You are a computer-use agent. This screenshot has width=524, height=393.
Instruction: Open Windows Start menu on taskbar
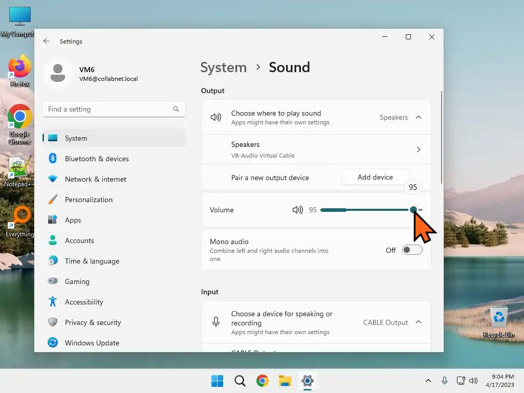coord(217,381)
